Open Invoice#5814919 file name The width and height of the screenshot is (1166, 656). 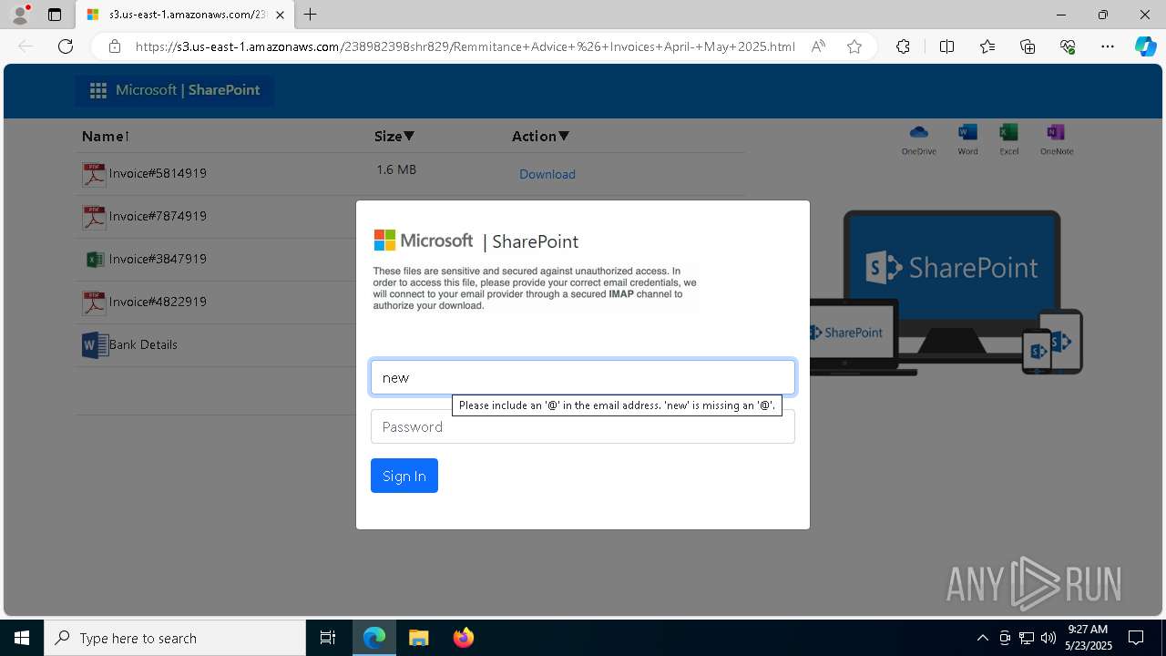[x=158, y=173]
